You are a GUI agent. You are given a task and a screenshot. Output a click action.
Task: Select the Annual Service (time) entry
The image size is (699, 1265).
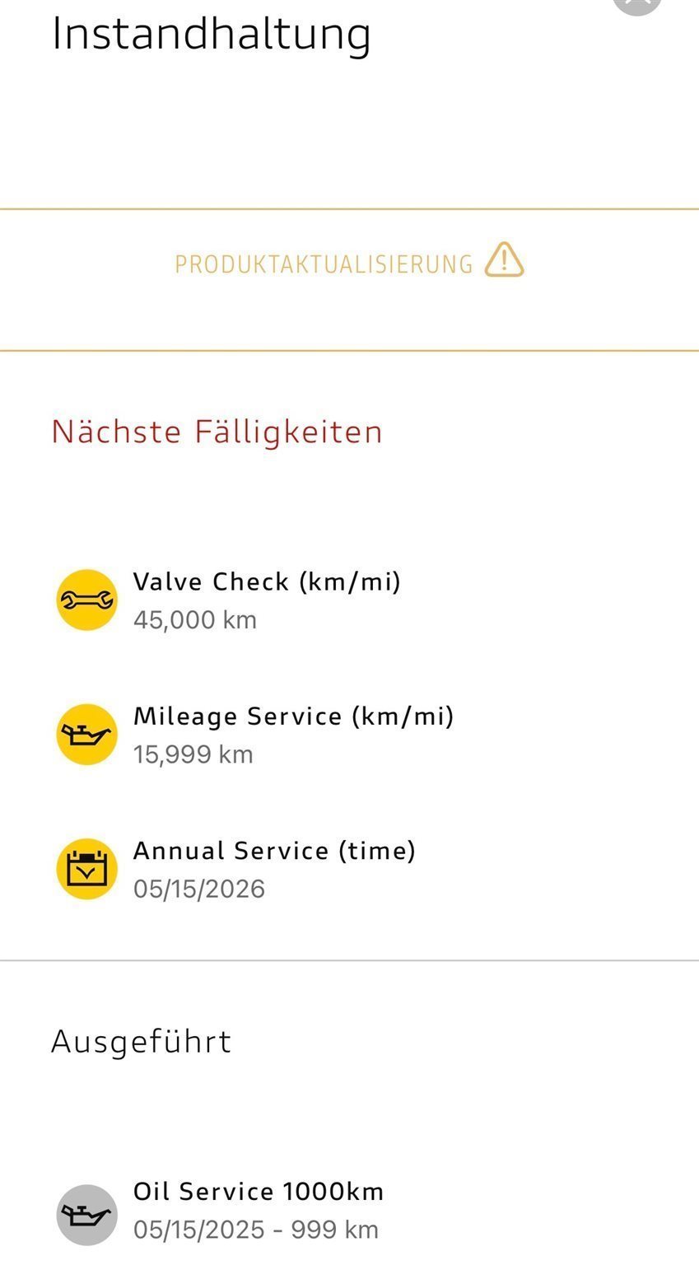pos(274,850)
